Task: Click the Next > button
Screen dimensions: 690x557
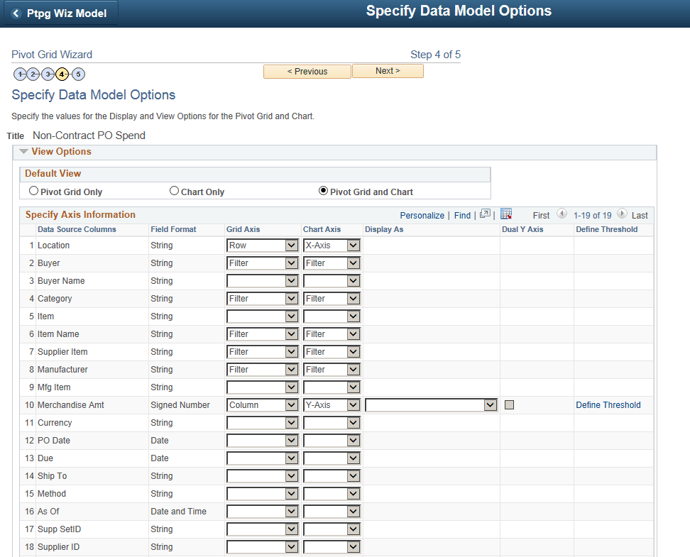Action: 388,71
